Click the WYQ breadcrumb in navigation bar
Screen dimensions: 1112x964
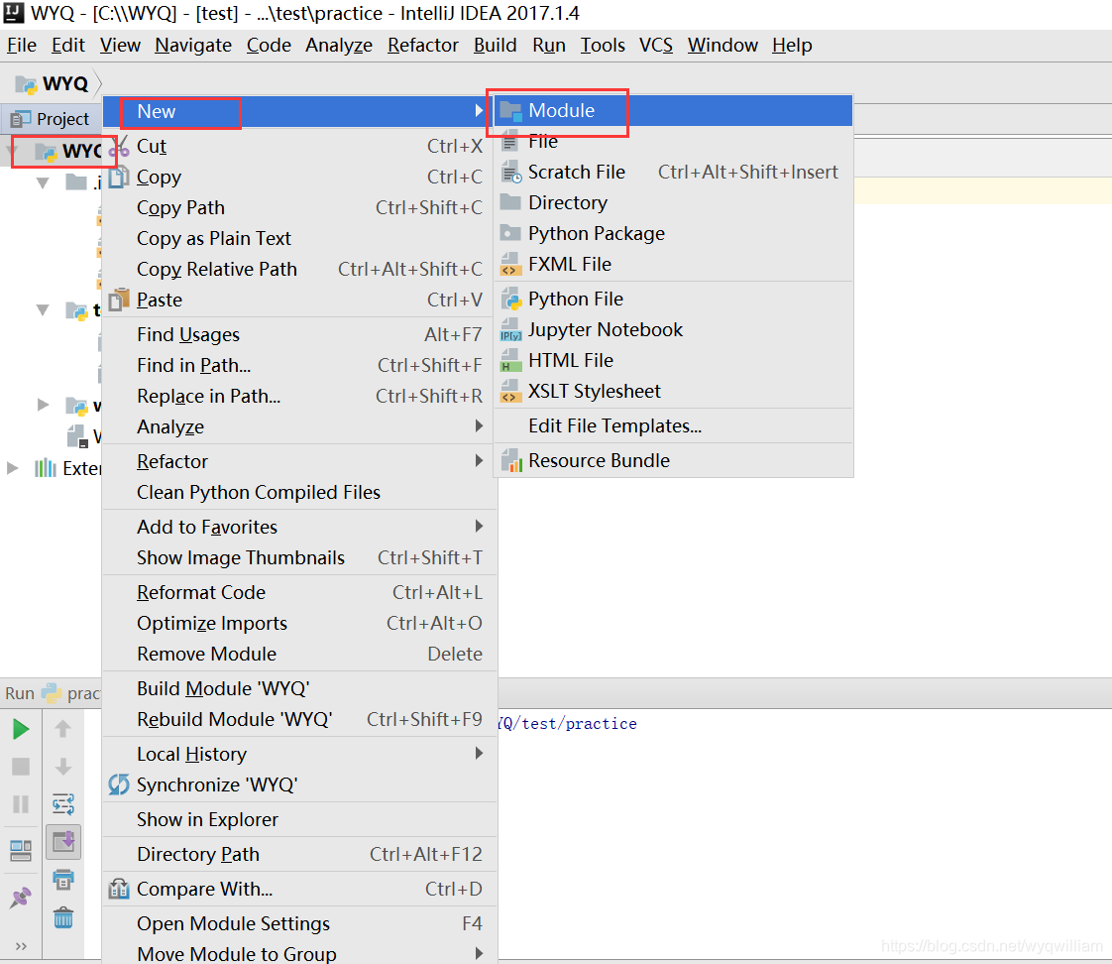coord(54,83)
